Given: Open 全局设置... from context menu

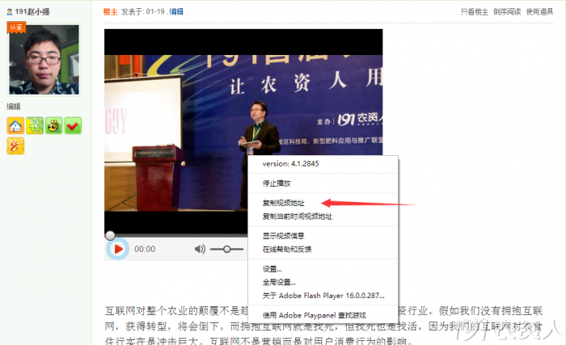Looking at the screenshot, I should pos(279,282).
